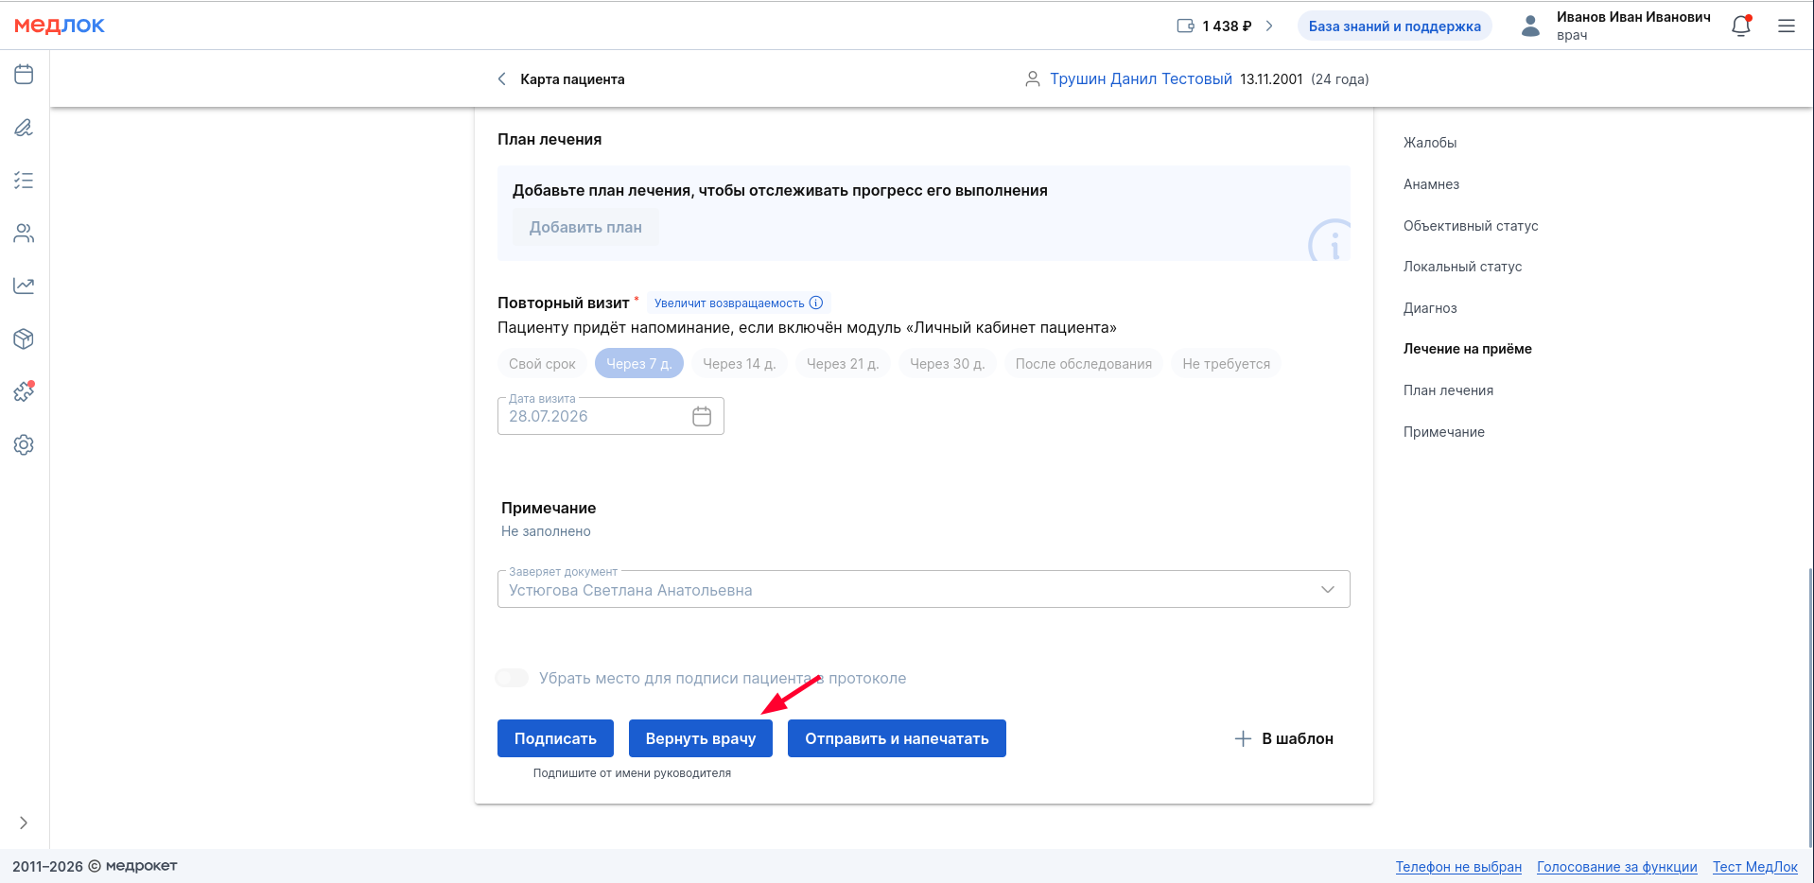
Task: Open the box/warehouse icon in sidebar
Action: (x=24, y=338)
